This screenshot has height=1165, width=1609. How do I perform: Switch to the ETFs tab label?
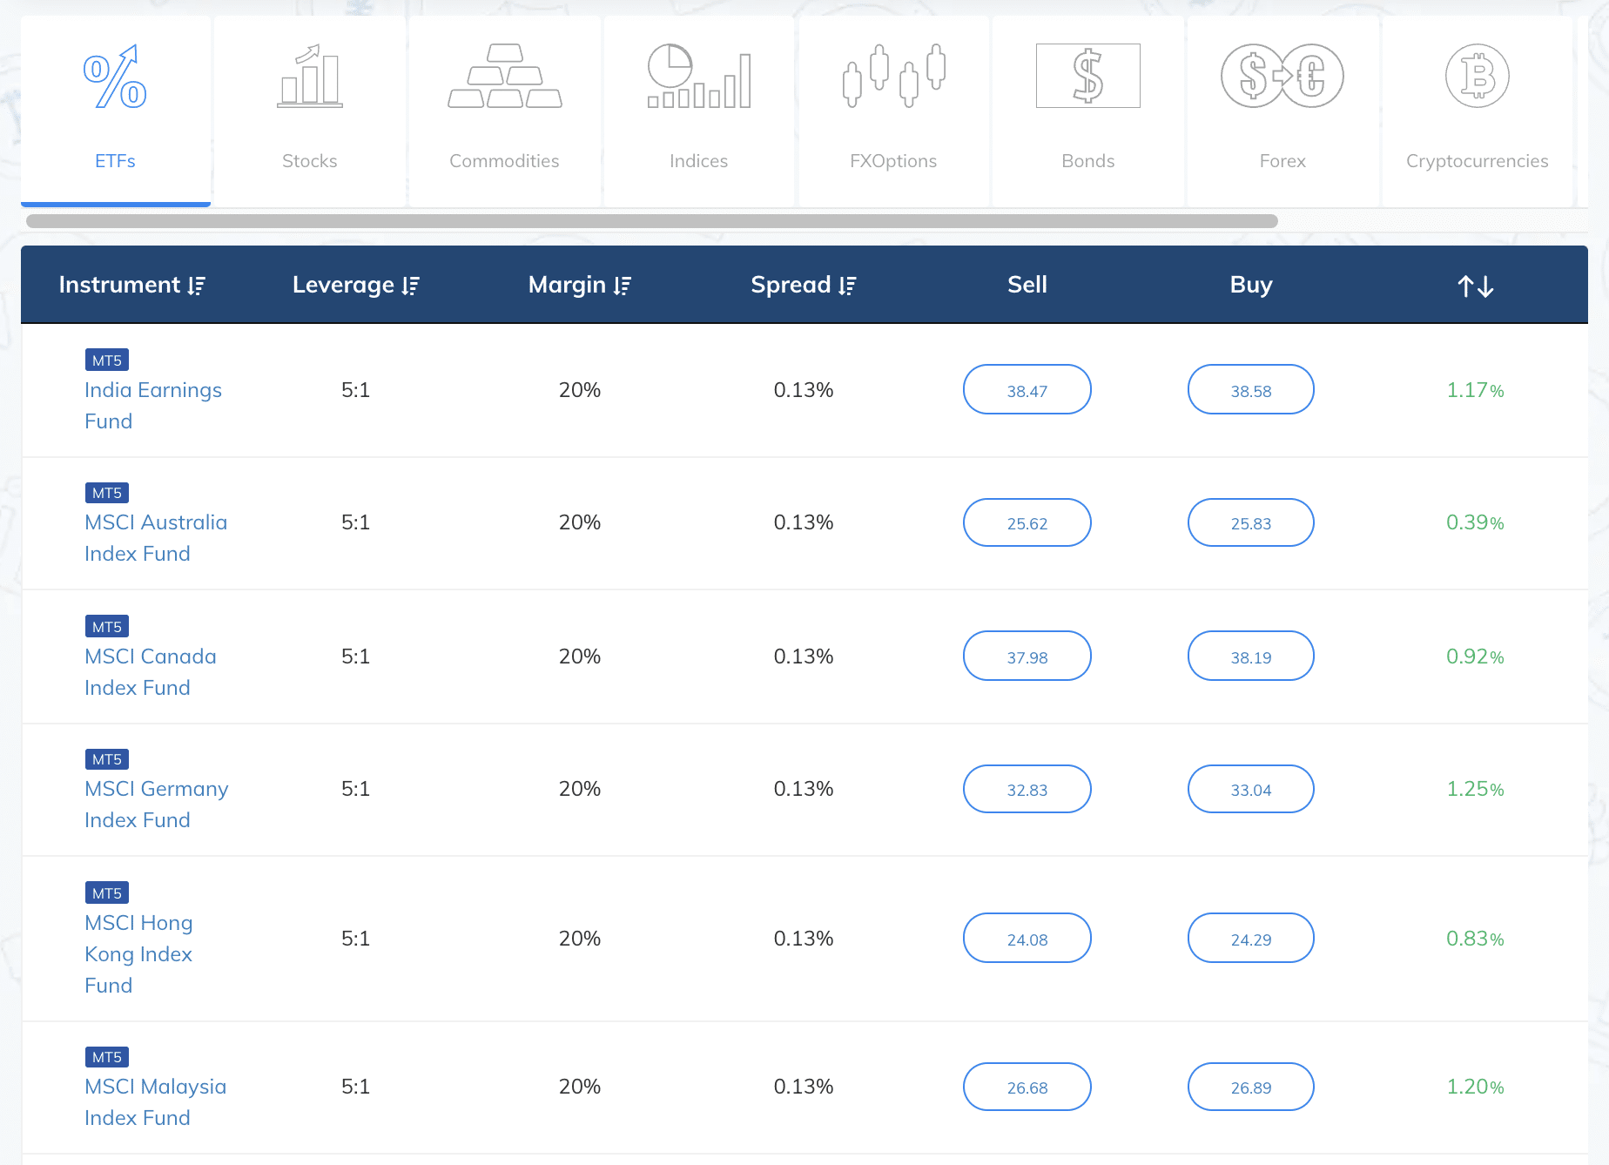pos(115,161)
